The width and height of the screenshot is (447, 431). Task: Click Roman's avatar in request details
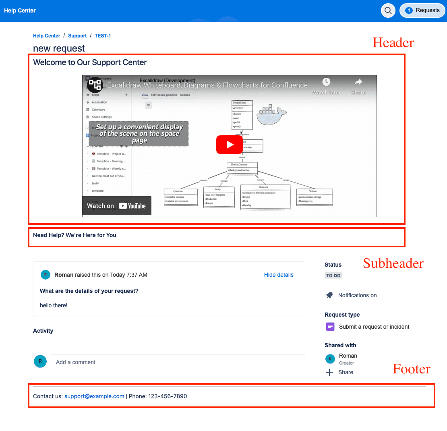(x=46, y=275)
